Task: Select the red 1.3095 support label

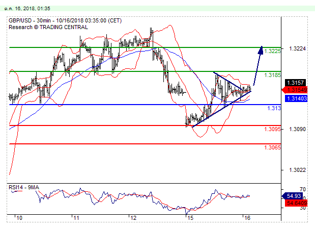Action: click(x=273, y=130)
